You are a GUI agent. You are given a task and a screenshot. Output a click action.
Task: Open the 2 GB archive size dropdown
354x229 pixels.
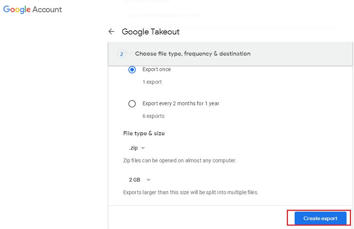point(140,180)
